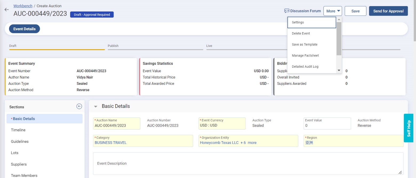Collapse the Basic Details section triangle
Viewport: 416px width, 178px height.
[96, 107]
